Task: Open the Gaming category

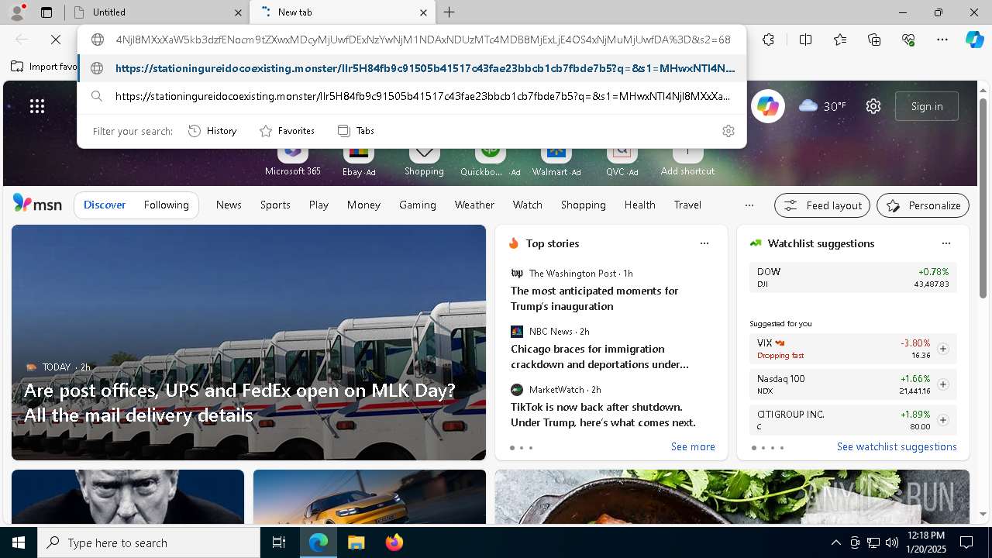Action: pos(418,205)
